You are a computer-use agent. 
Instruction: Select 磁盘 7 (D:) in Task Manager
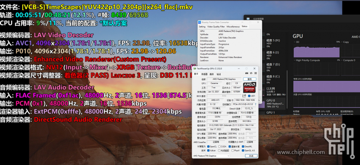[x=273, y=67]
